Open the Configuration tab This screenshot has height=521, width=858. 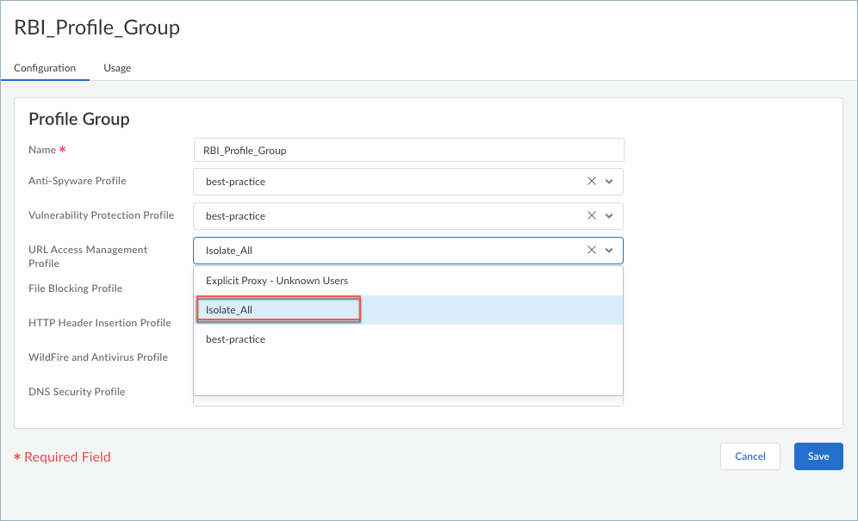[x=45, y=68]
